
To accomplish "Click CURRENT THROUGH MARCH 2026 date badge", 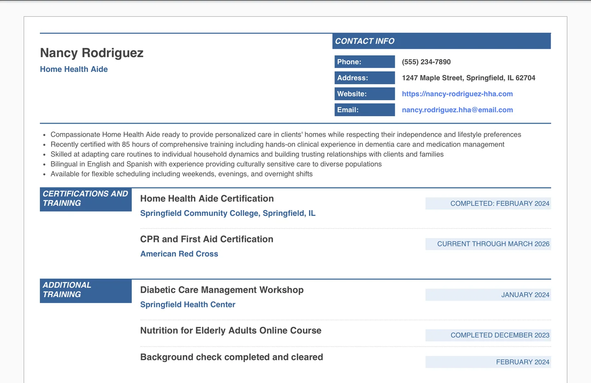I will click(x=488, y=244).
